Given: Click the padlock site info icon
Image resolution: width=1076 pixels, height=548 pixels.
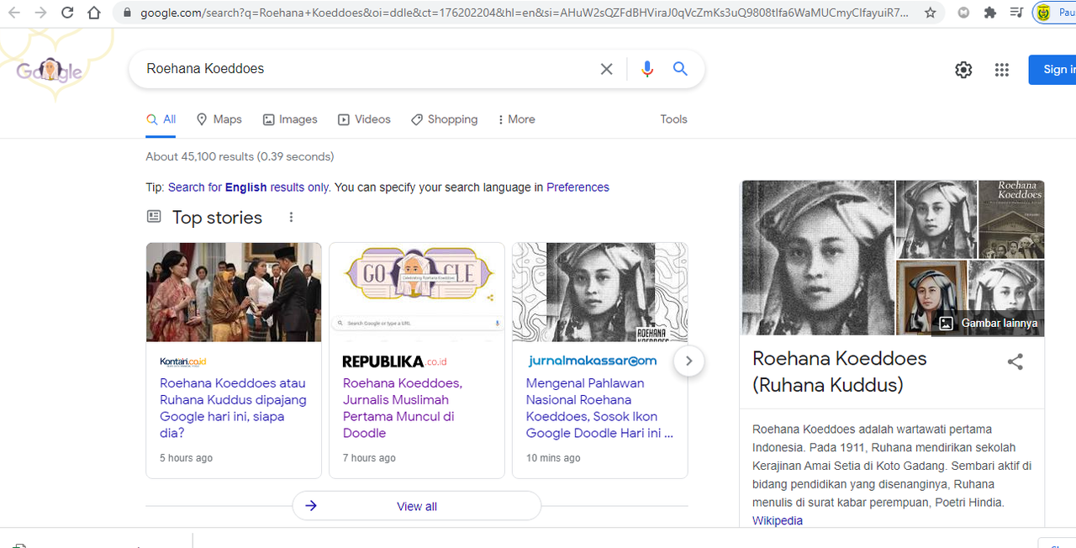Looking at the screenshot, I should pyautogui.click(x=128, y=13).
